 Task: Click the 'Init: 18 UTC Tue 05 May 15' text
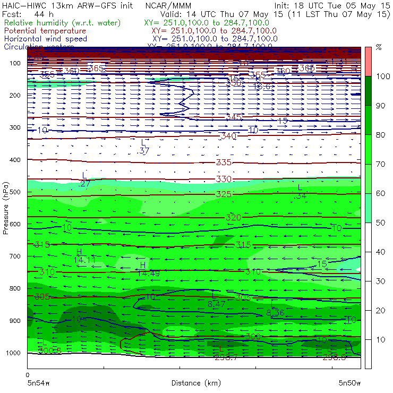tap(332, 5)
